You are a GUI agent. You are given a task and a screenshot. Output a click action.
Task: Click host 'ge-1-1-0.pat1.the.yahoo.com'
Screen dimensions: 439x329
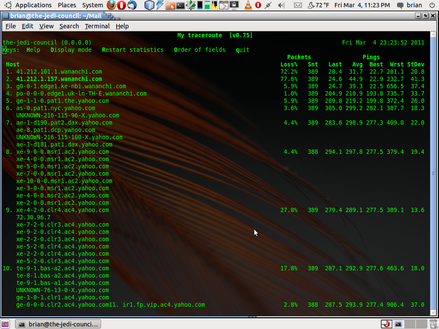tap(63, 101)
